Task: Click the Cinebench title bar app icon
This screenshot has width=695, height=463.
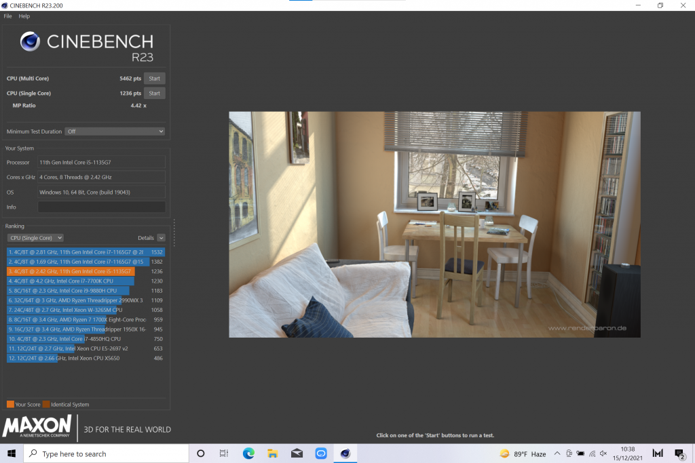Action: [5, 5]
